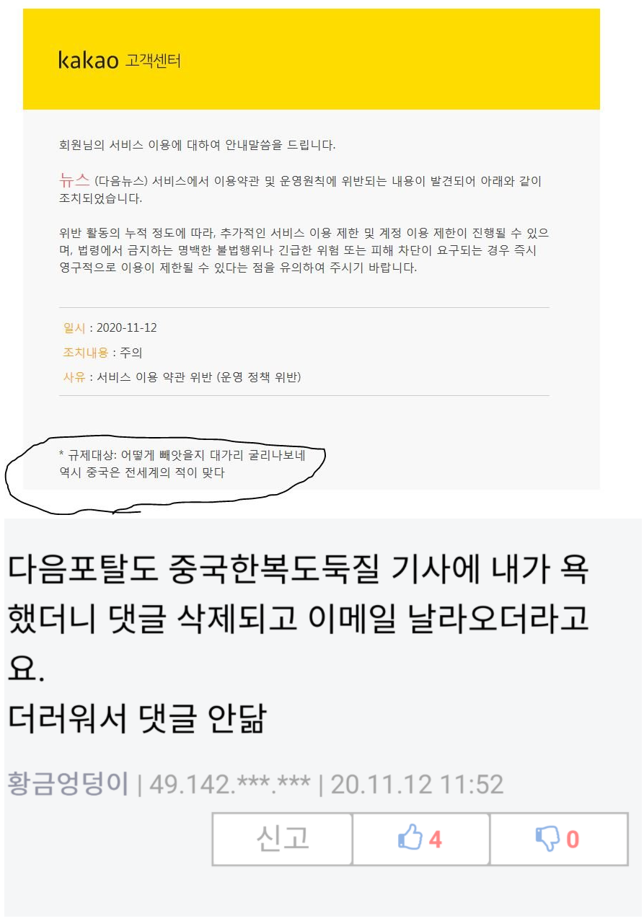Click the dislike count number 0

pos(573,840)
